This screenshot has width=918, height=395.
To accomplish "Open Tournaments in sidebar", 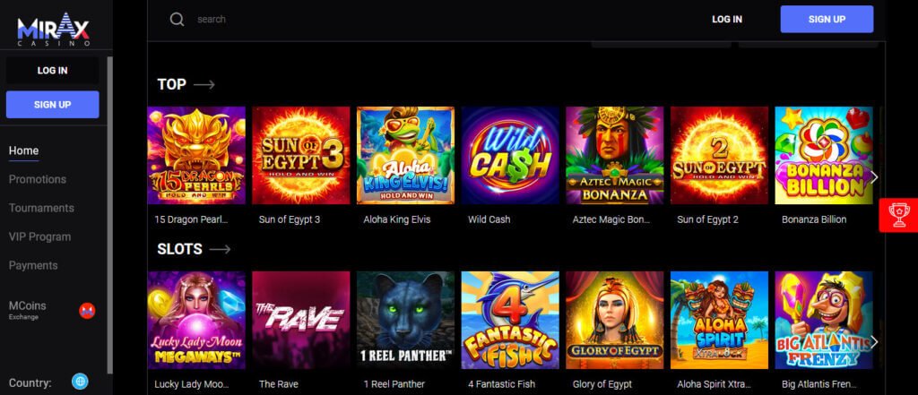I will (x=41, y=208).
